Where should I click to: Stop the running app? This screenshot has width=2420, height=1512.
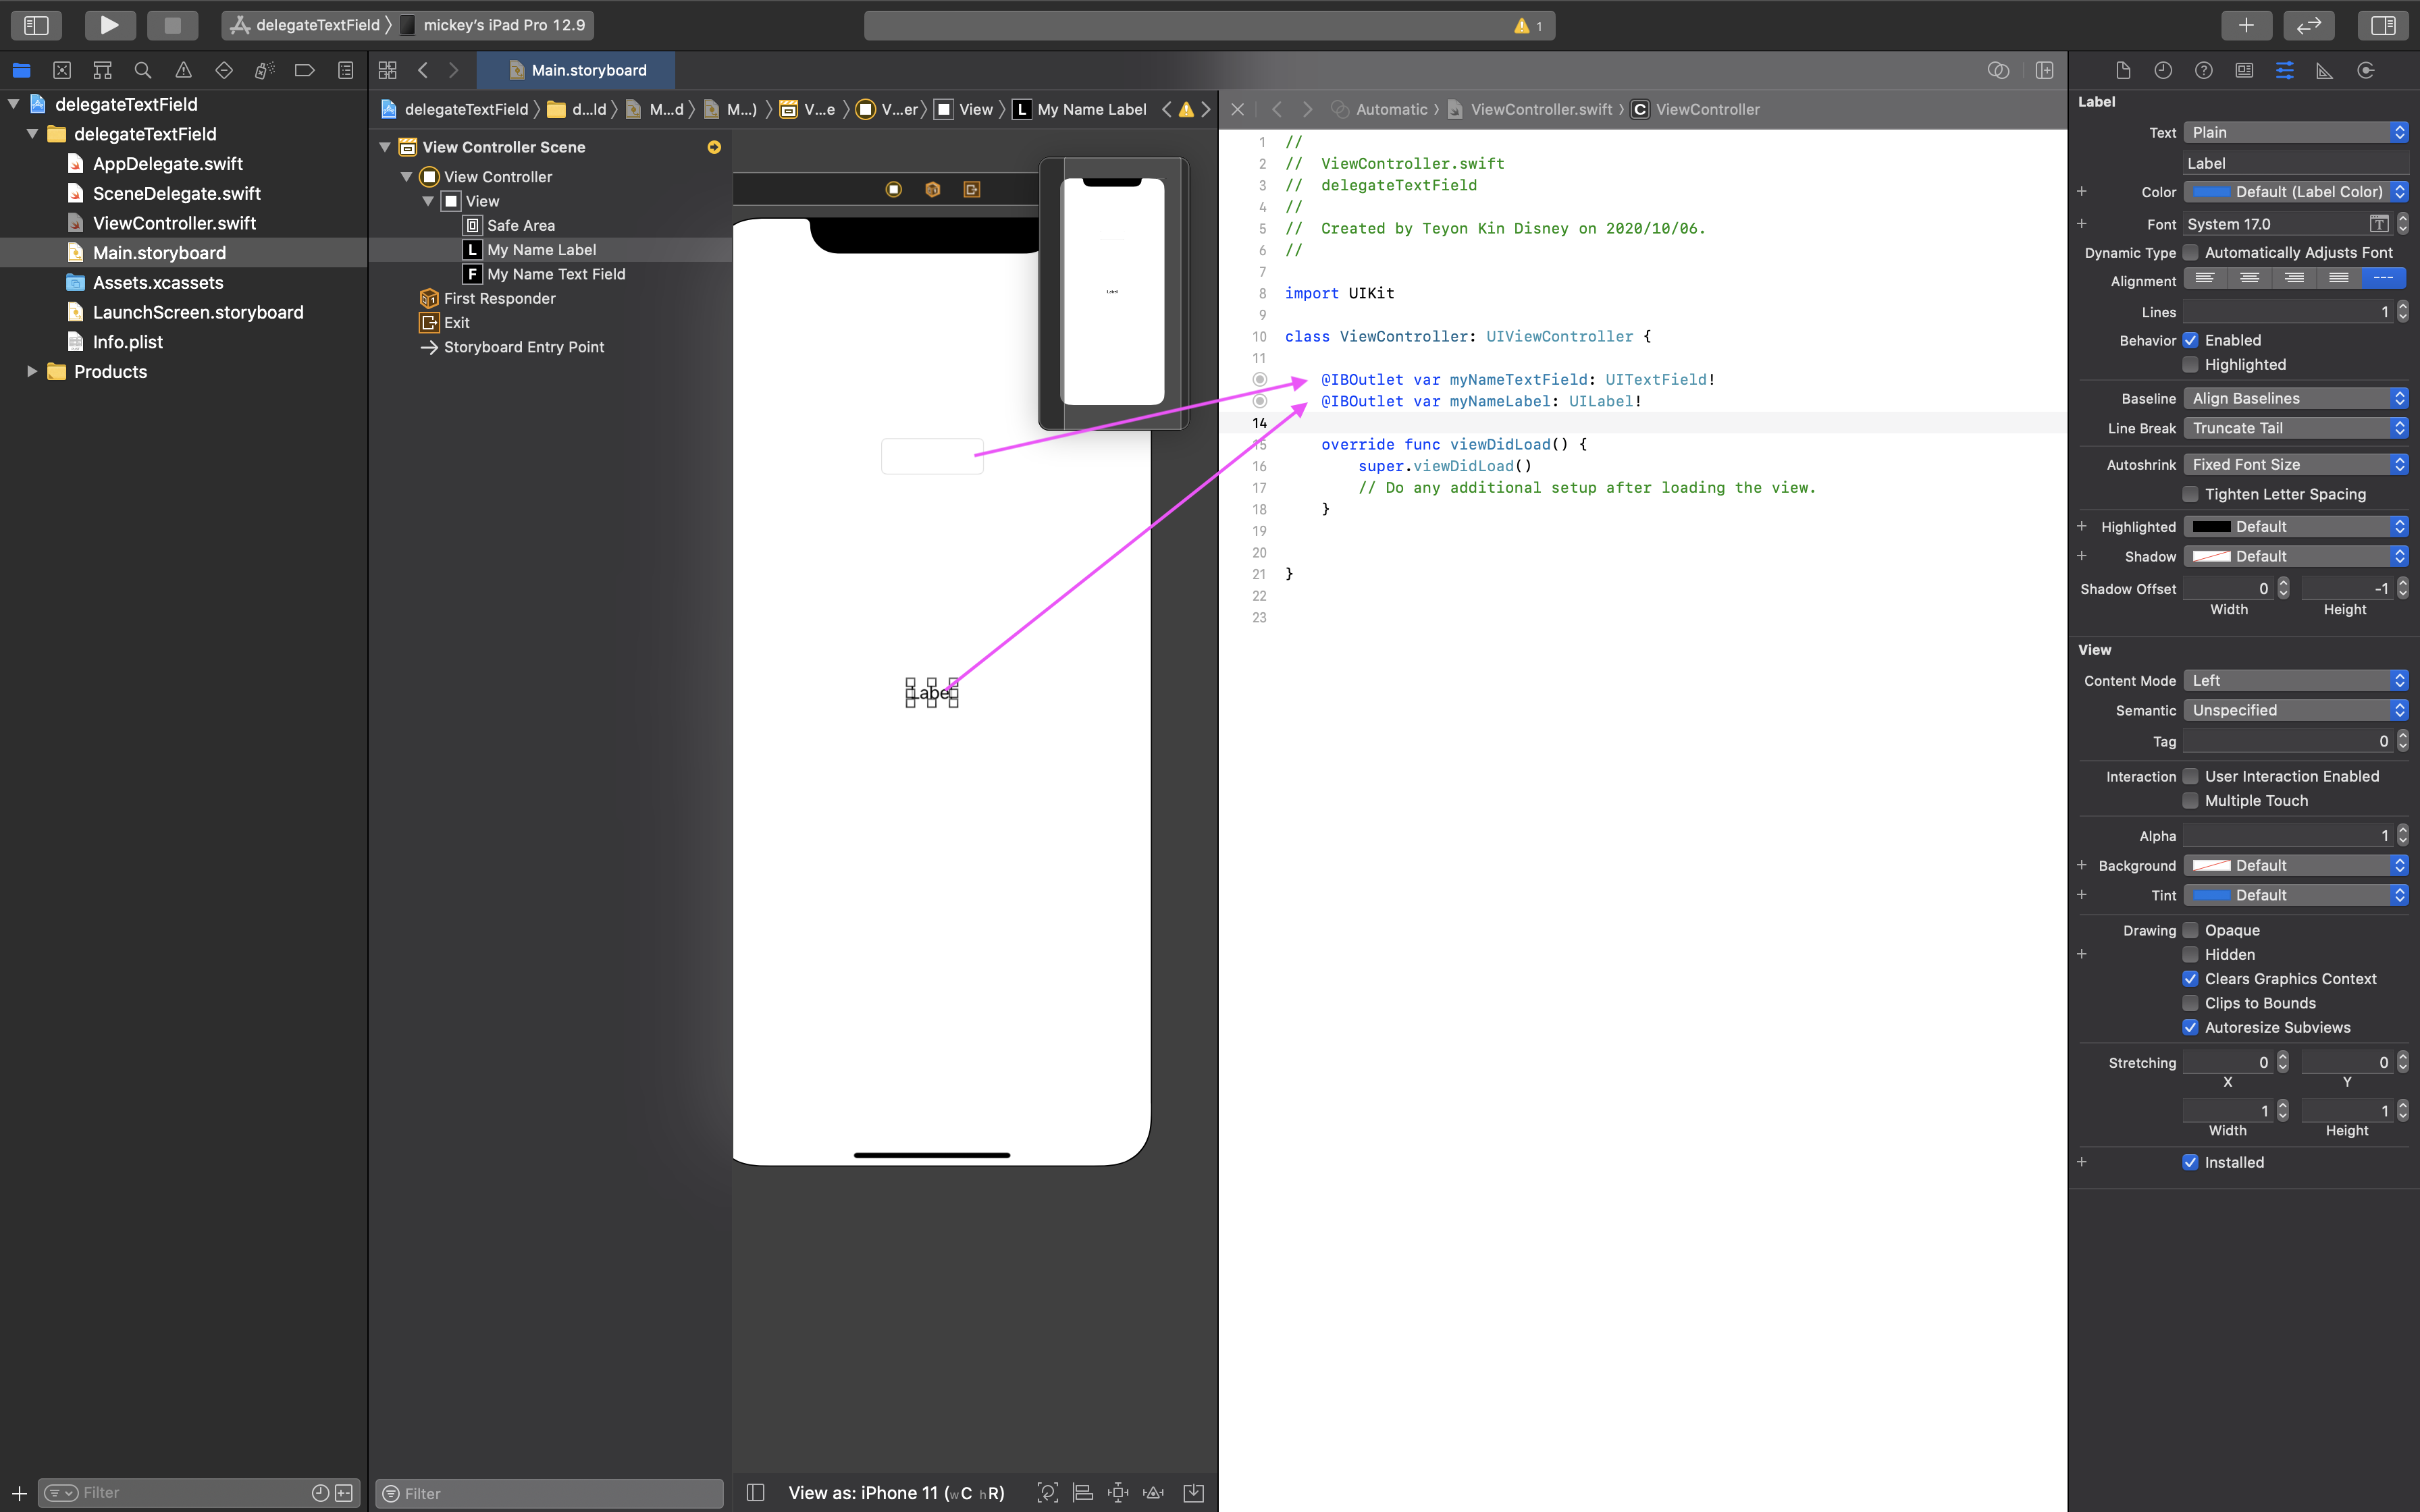click(172, 25)
